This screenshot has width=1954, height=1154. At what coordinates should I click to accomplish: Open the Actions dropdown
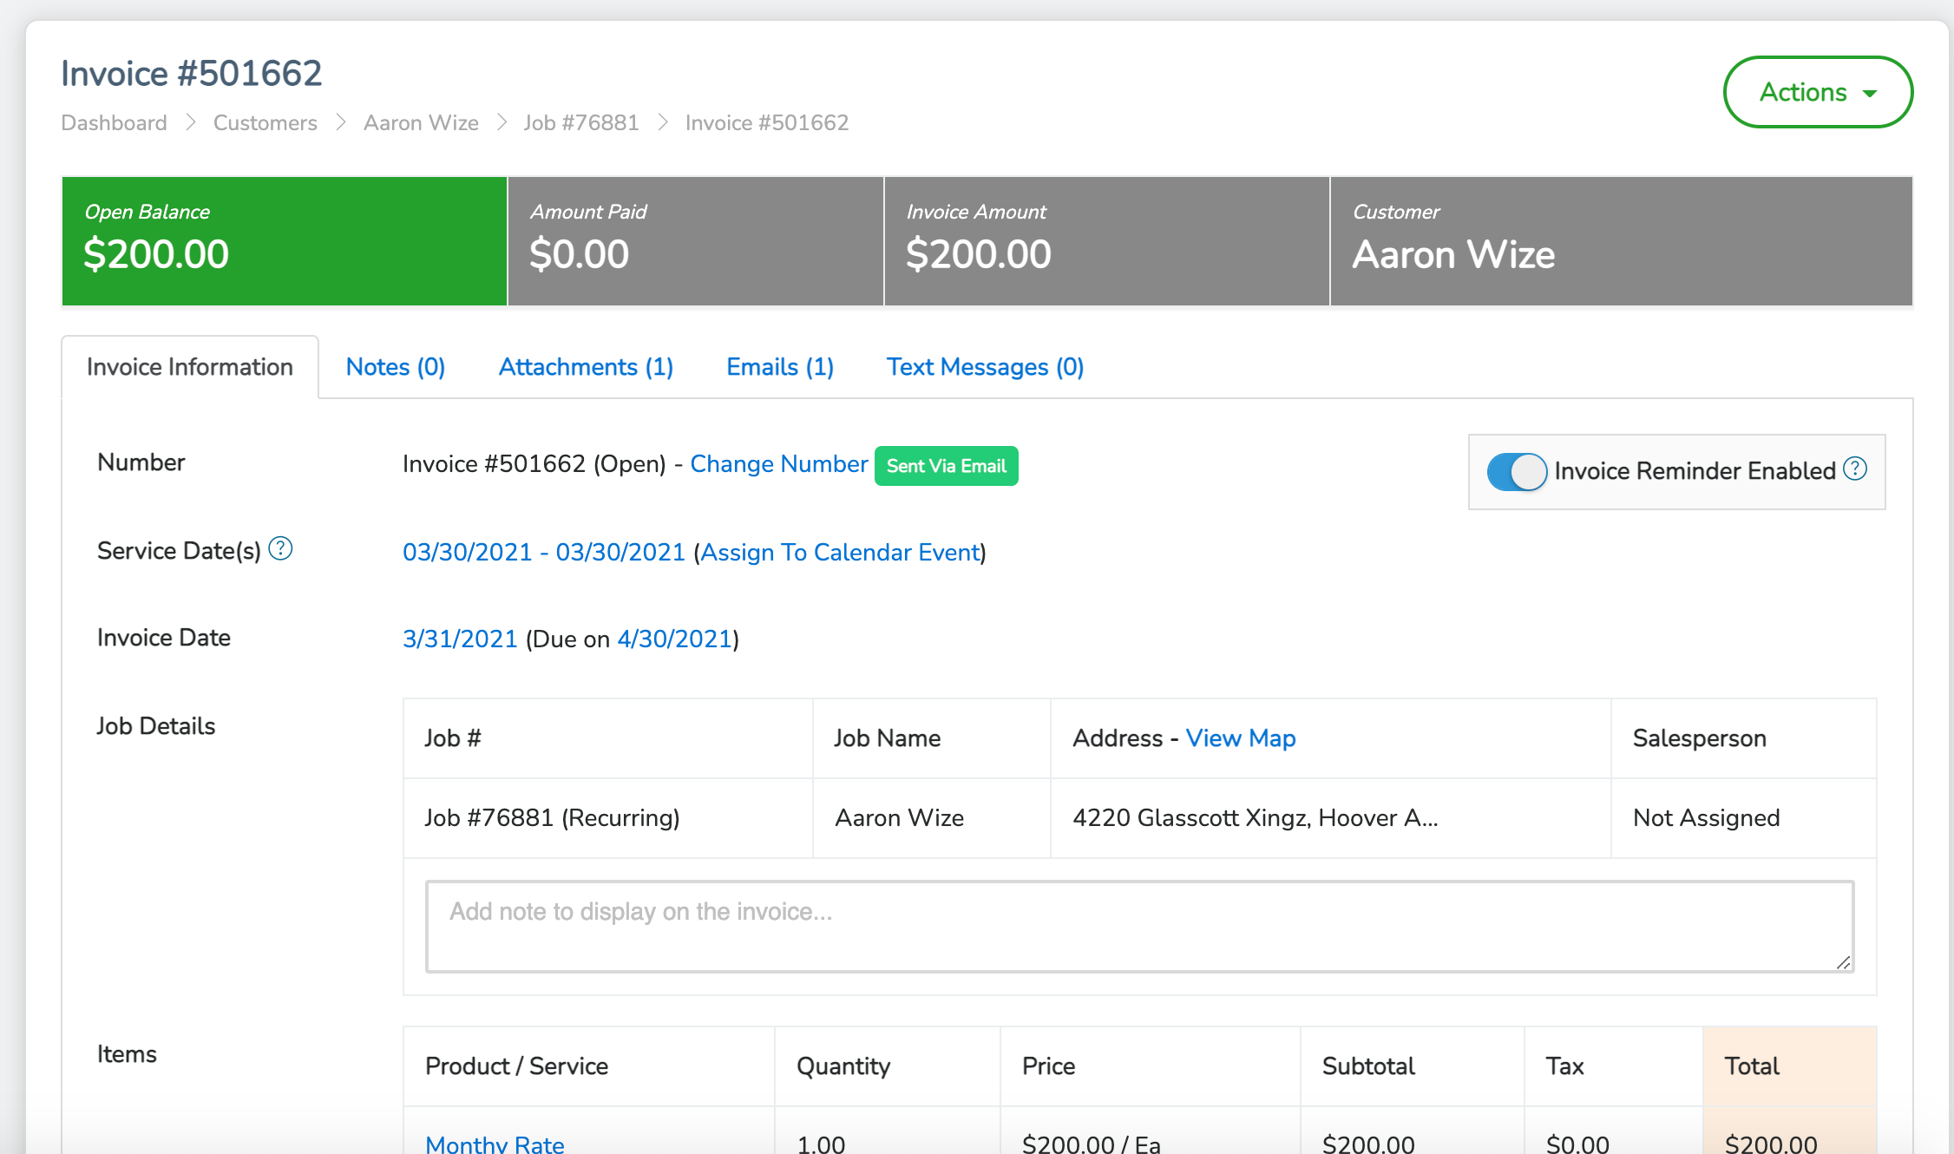click(1817, 92)
